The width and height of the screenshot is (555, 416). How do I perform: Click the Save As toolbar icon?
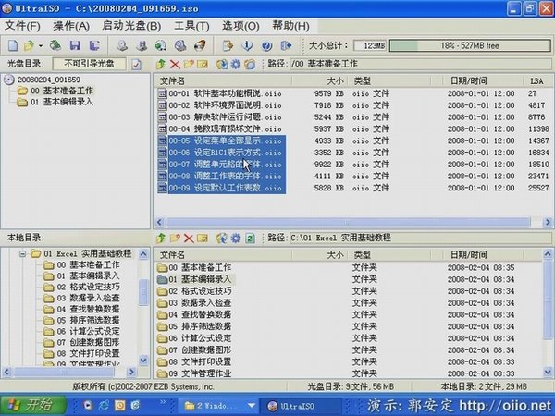93,45
